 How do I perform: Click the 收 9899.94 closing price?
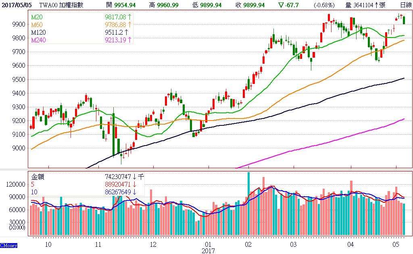(250, 5)
